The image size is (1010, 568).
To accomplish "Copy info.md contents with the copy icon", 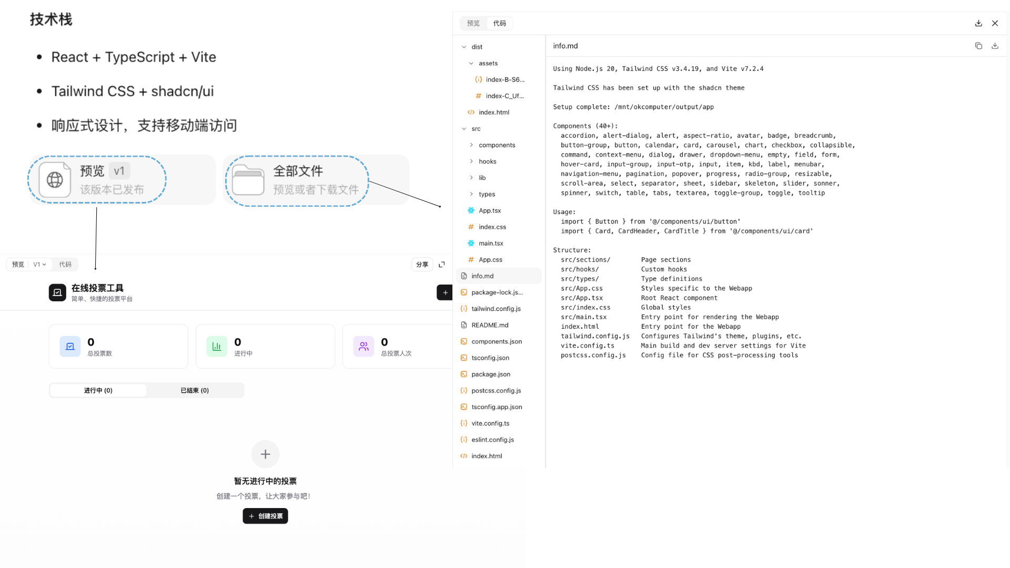I will pos(978,46).
